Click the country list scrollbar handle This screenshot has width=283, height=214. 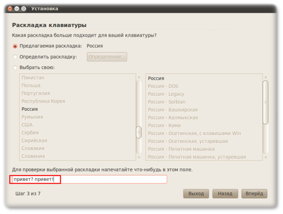point(138,132)
